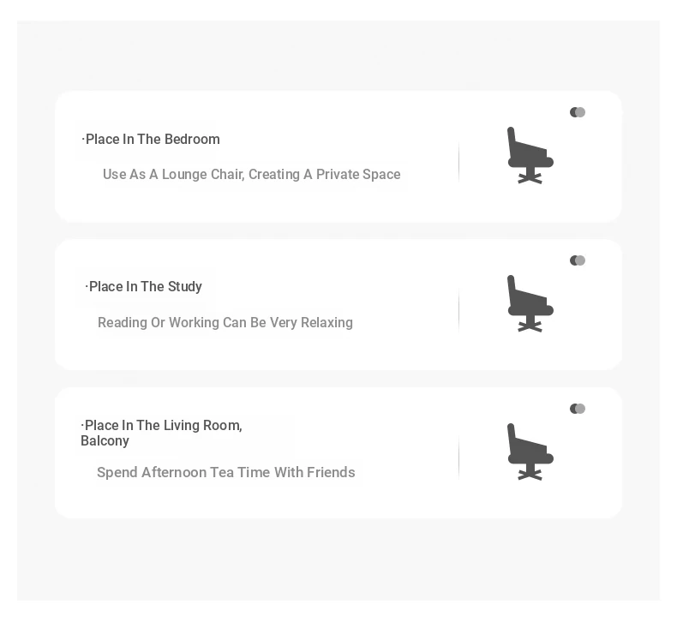Click the vertical divider in Study card
This screenshot has width=677, height=622.
click(458, 309)
